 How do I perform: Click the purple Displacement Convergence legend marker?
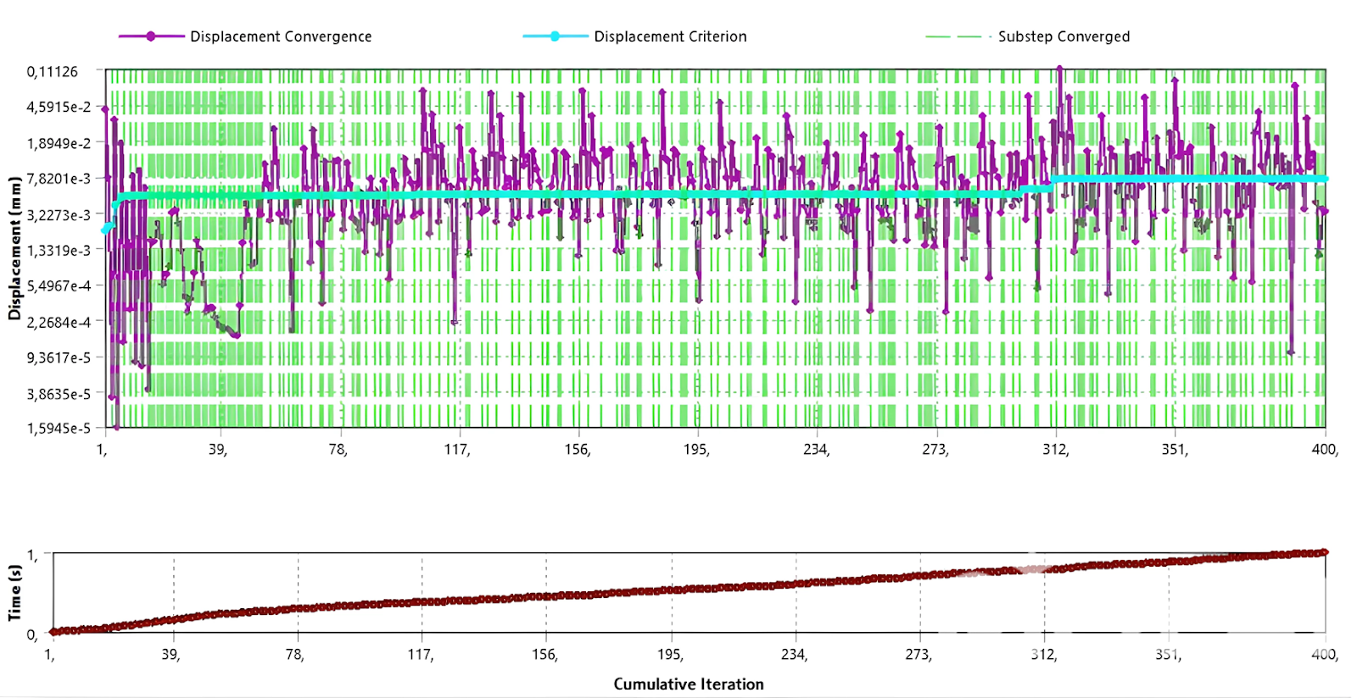click(x=151, y=36)
